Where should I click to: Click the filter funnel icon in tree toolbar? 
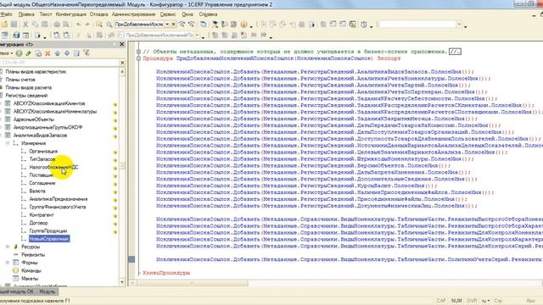(x=87, y=53)
